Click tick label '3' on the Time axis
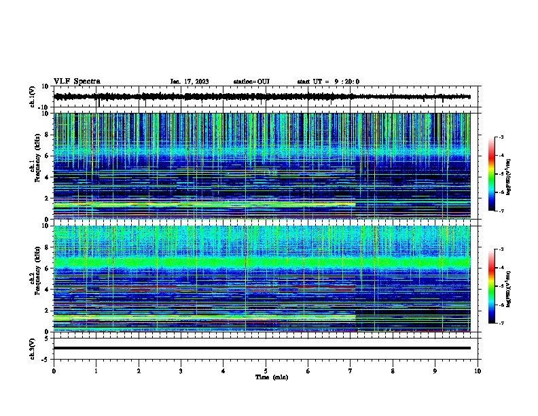Image resolution: width=538 pixels, height=416 pixels. (x=181, y=371)
